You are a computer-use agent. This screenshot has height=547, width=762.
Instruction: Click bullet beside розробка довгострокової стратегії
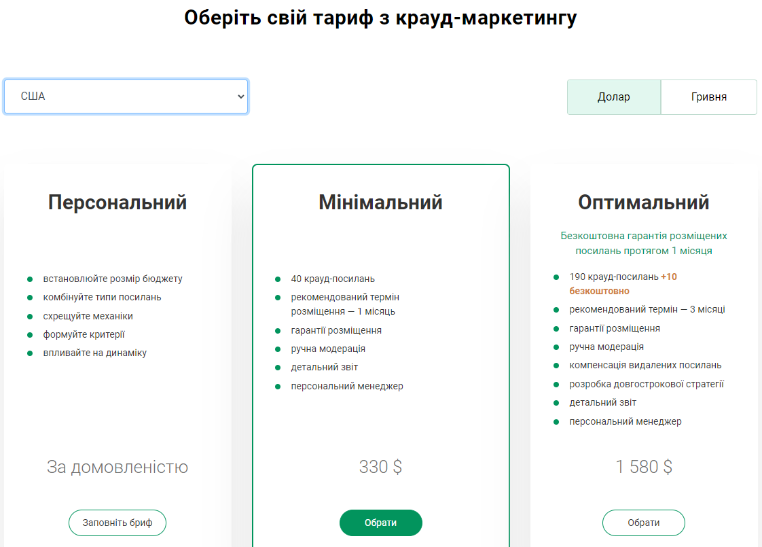[x=556, y=385]
